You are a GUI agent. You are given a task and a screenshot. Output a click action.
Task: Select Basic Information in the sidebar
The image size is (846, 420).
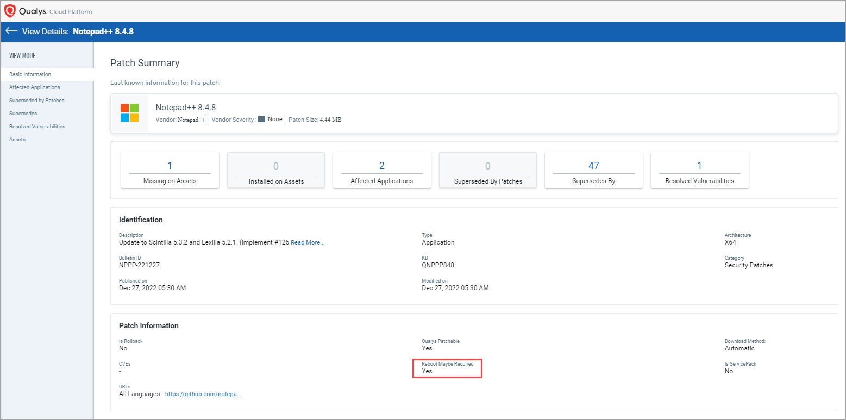(x=30, y=74)
